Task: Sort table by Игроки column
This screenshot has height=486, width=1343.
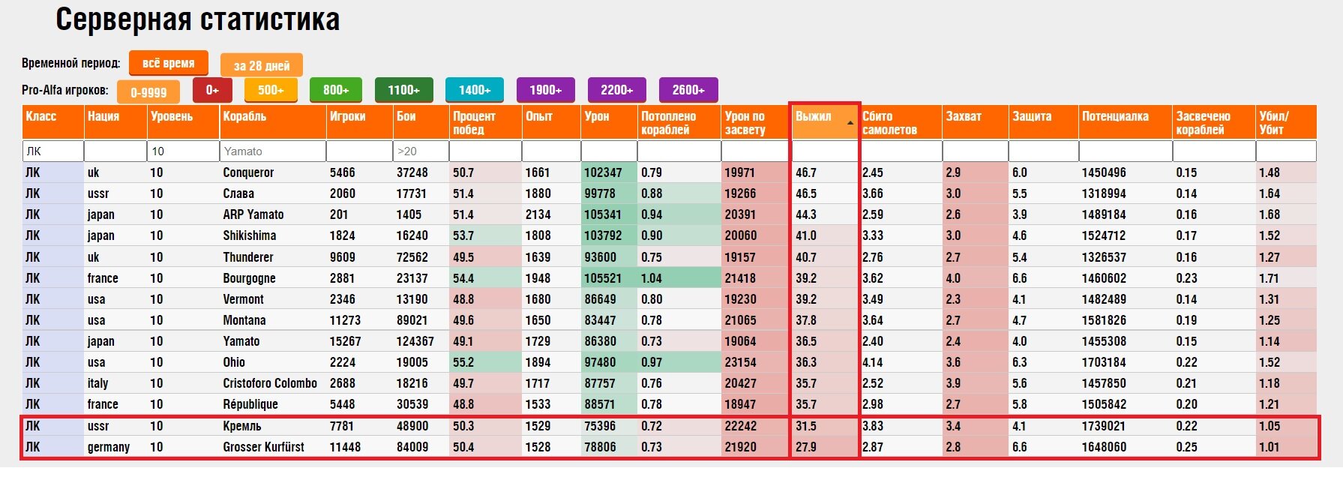Action: (x=360, y=122)
